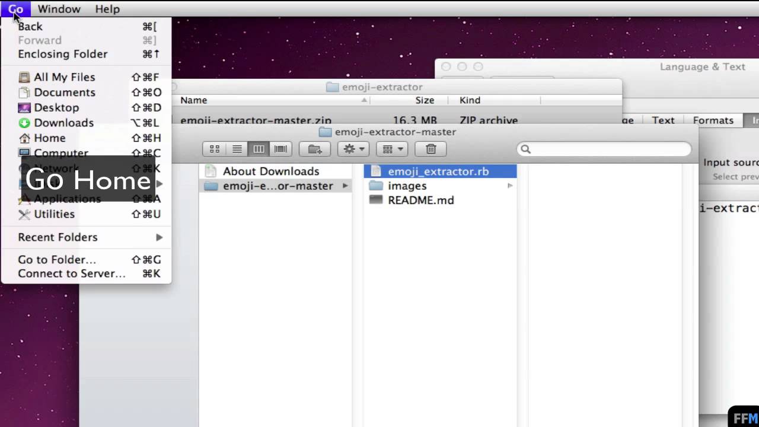Viewport: 759px width, 427px height.
Task: Choose Connect to Server… entry
Action: (86, 273)
